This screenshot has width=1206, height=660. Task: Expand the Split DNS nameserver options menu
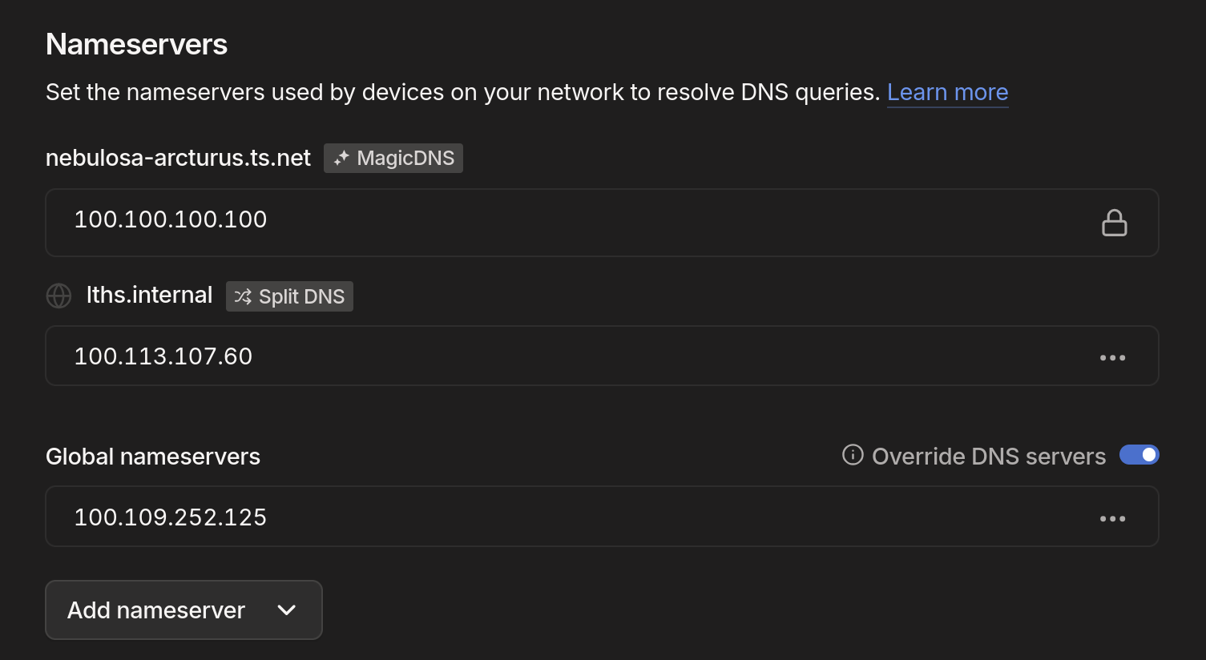(1113, 356)
